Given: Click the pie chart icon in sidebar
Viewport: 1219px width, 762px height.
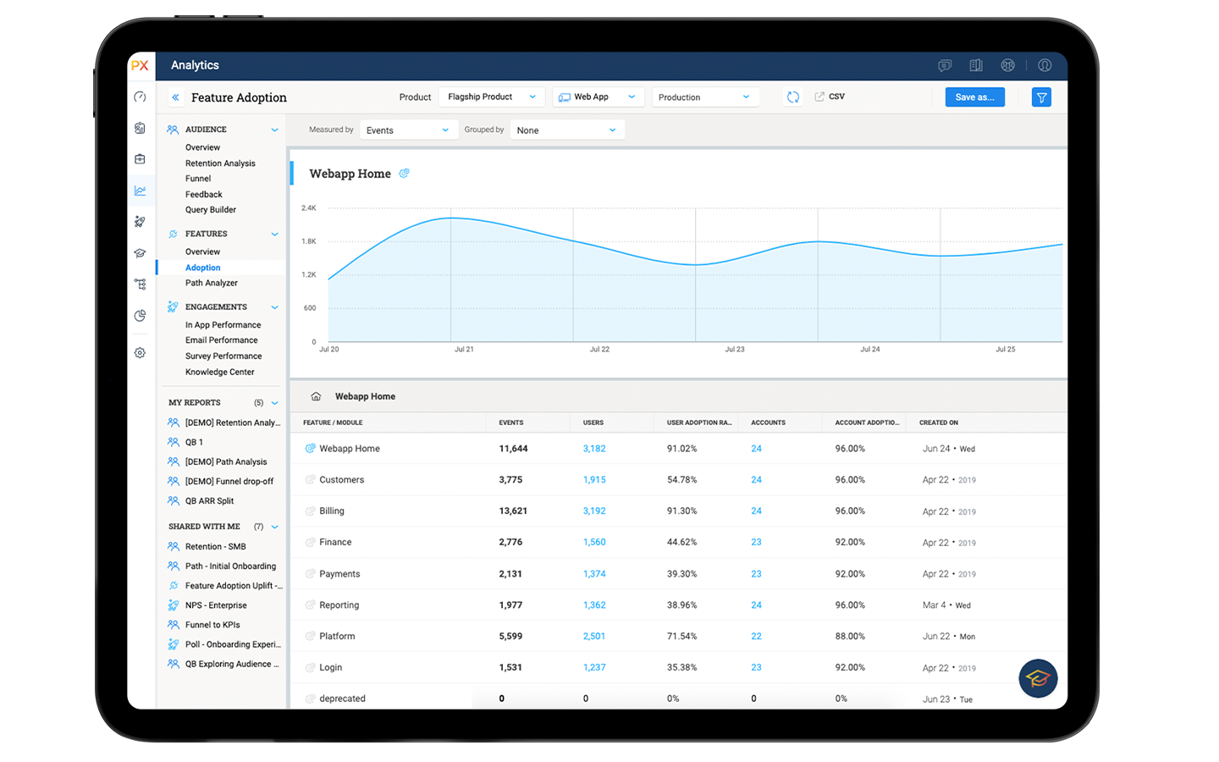Looking at the screenshot, I should (x=140, y=316).
